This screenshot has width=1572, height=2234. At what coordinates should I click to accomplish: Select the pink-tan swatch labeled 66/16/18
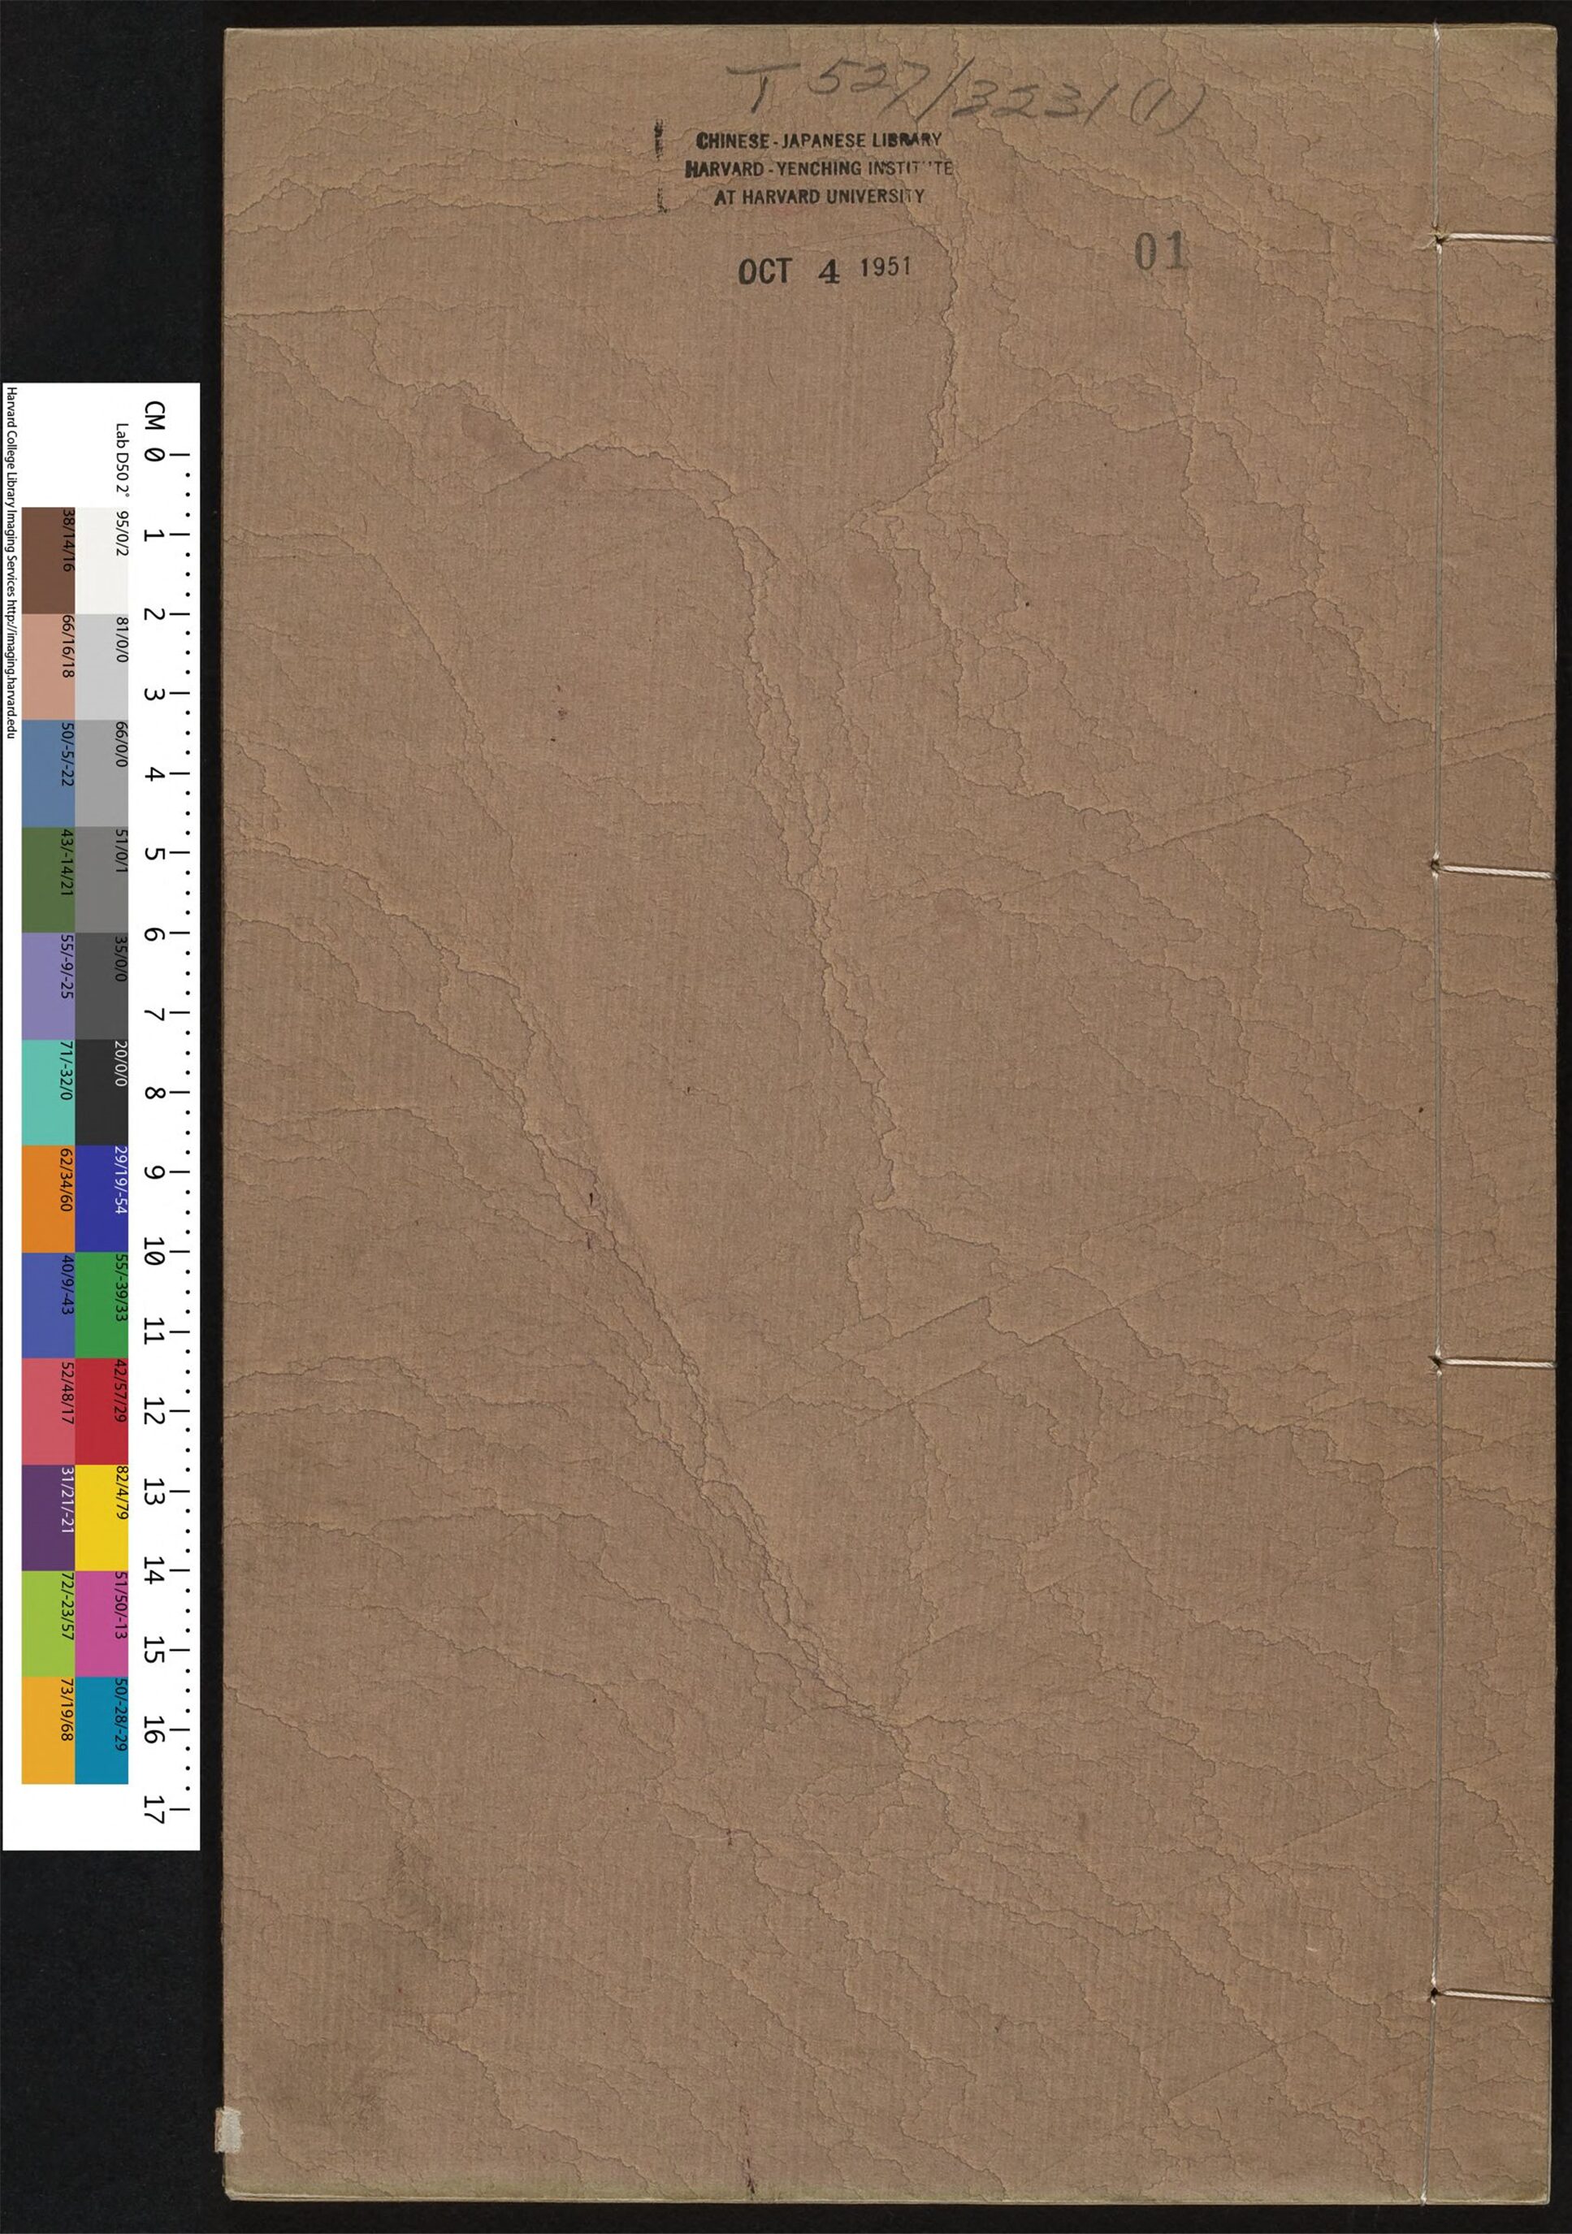coord(49,666)
